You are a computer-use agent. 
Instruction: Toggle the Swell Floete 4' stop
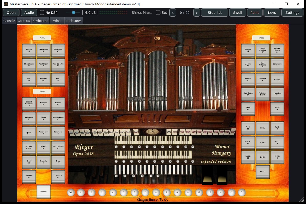click(248, 80)
